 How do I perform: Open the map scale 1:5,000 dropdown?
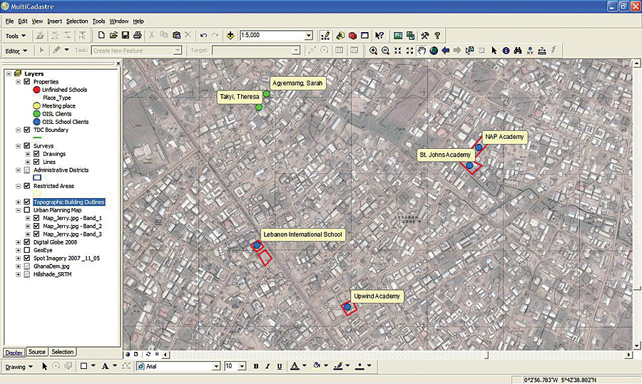click(309, 36)
